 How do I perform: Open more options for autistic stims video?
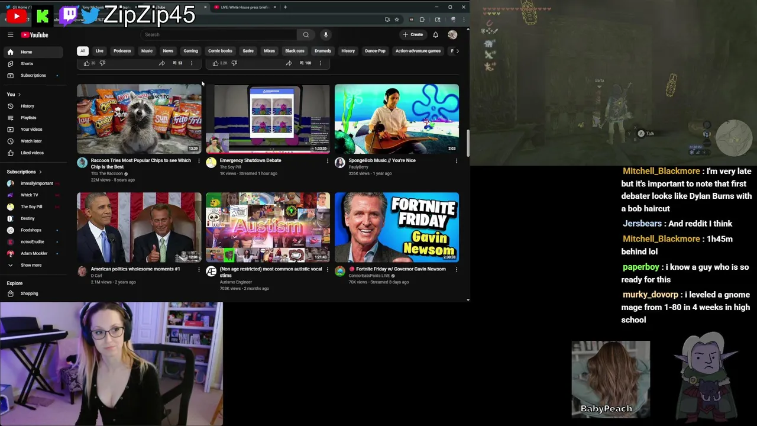(328, 269)
